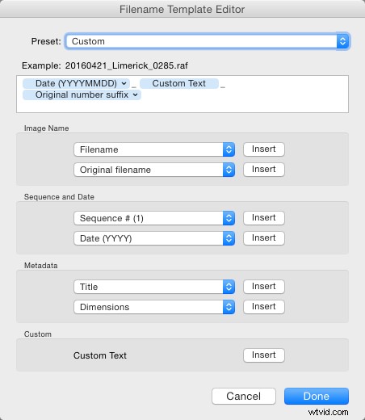Open the Original number suffix token chevron
The width and height of the screenshot is (365, 420).
click(x=136, y=94)
